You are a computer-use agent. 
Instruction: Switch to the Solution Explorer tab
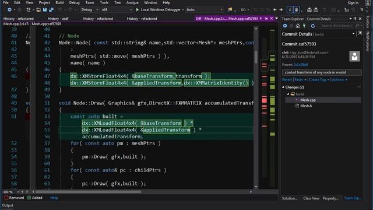290,198
